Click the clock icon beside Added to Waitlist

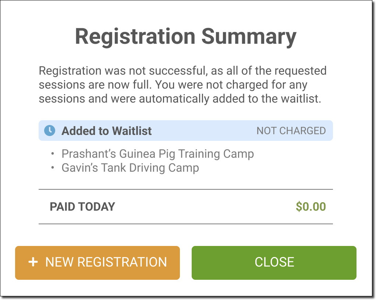point(50,131)
